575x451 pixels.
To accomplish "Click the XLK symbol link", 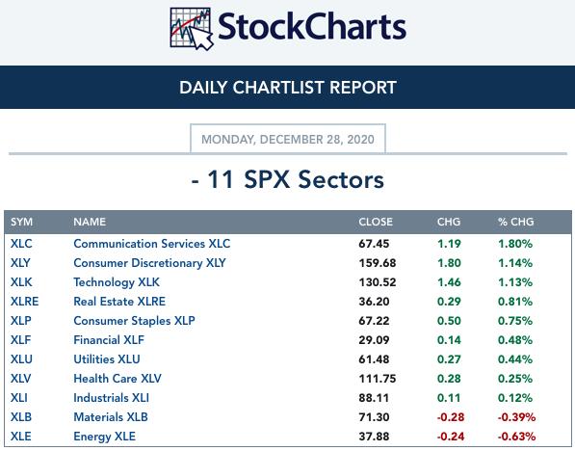I will pos(21,282).
